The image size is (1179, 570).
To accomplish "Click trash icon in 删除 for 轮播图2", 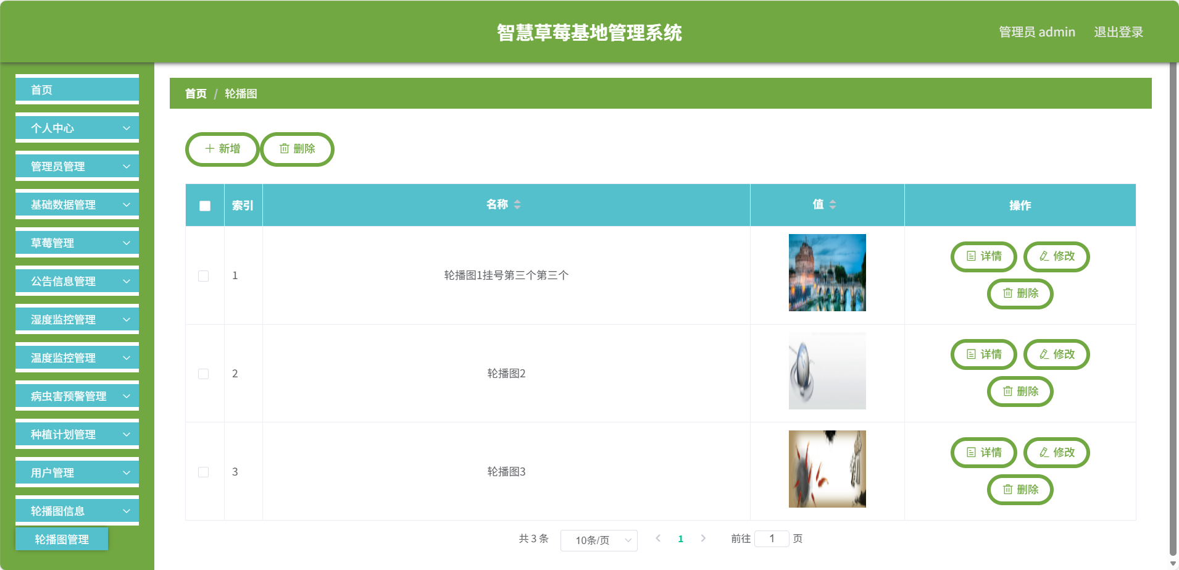I will pos(1008,392).
